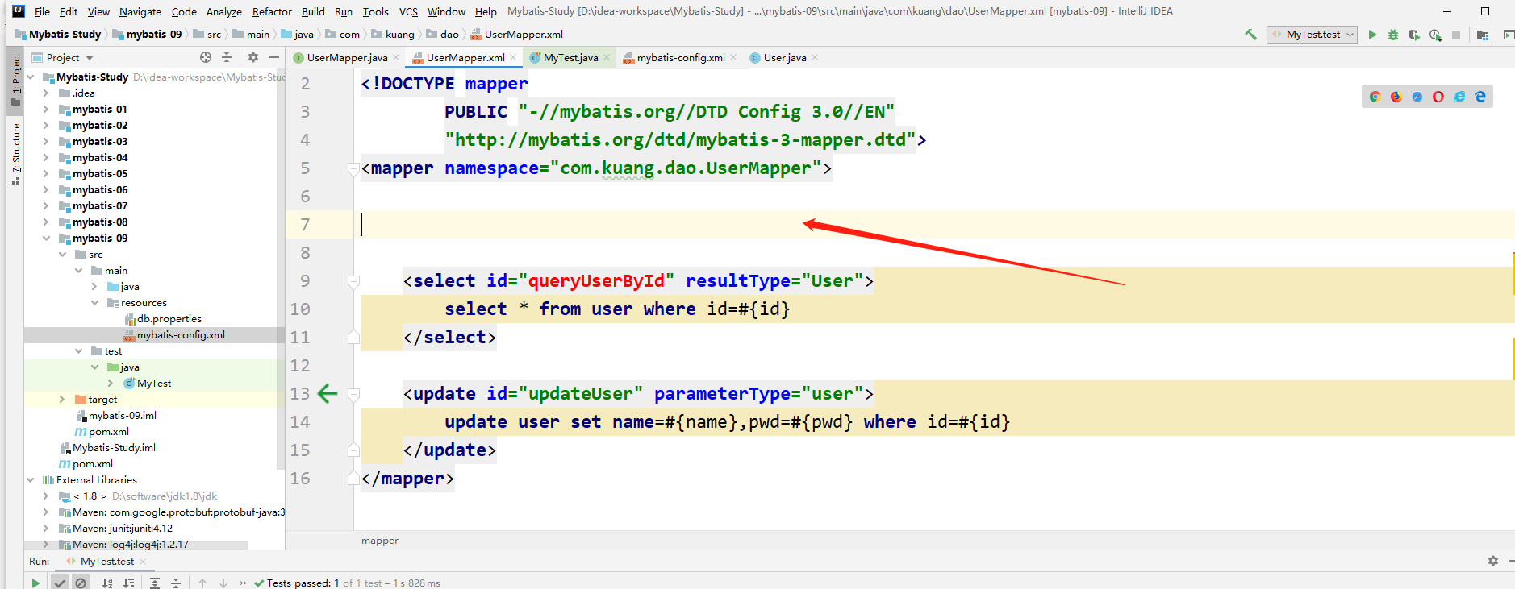Start debugging with the bug icon
This screenshot has width=1515, height=589.
point(1392,35)
